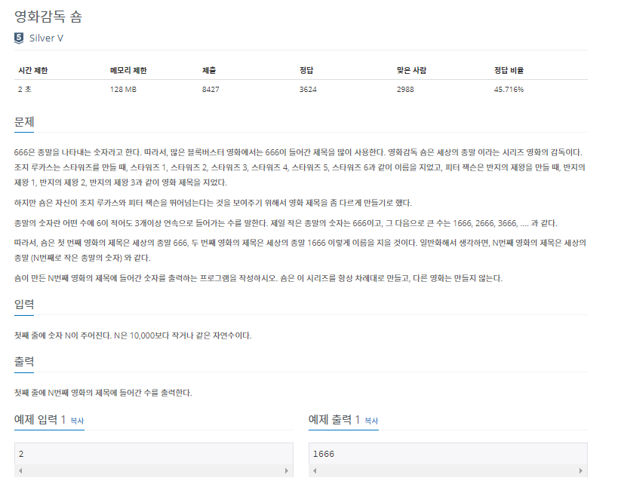The height and width of the screenshot is (490, 624).
Task: Click the Silver V tier badge icon
Action: (x=19, y=38)
